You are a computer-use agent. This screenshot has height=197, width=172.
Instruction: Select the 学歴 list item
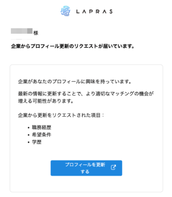(x=37, y=142)
